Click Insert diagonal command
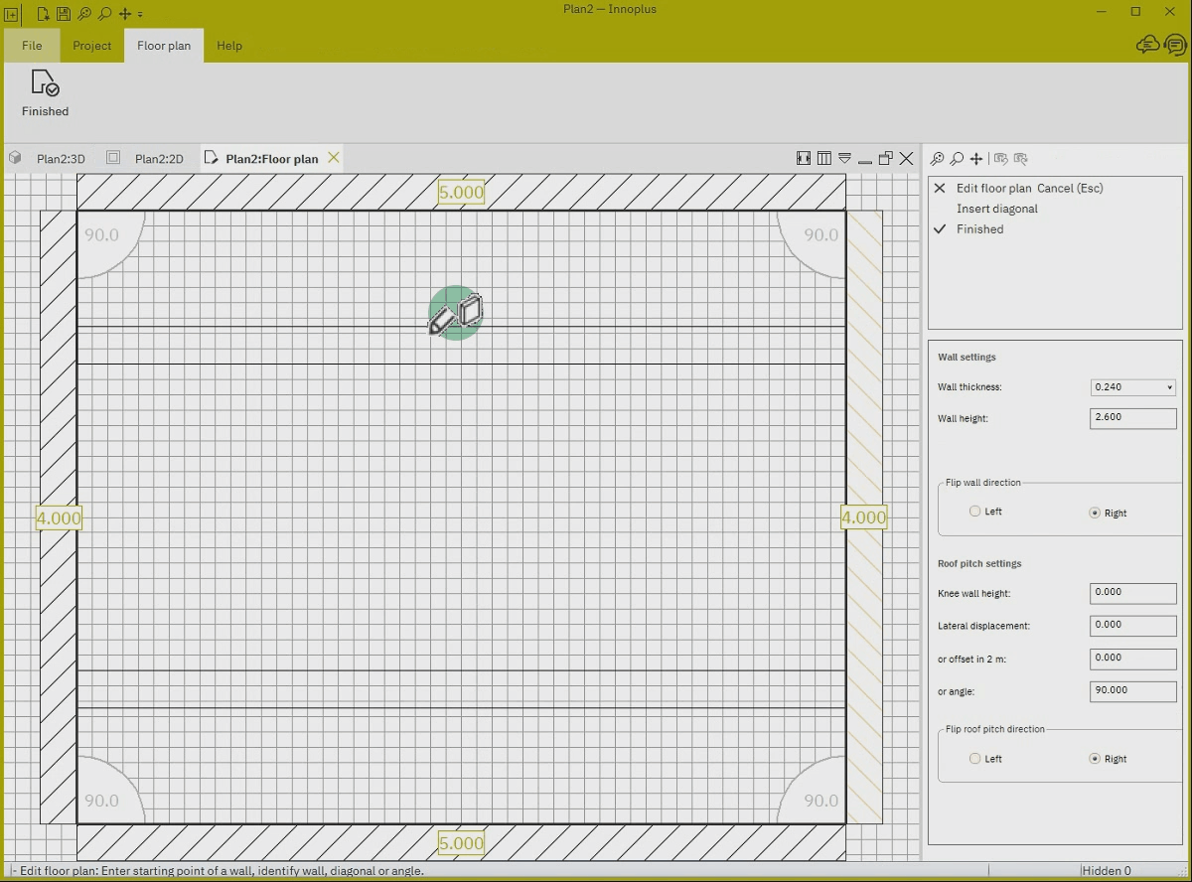1192x882 pixels. (997, 209)
